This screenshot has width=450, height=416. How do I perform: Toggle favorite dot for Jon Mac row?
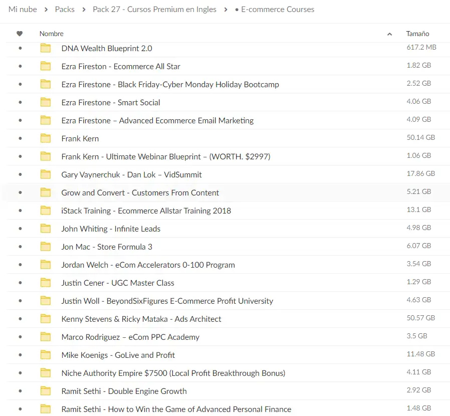tap(20, 247)
